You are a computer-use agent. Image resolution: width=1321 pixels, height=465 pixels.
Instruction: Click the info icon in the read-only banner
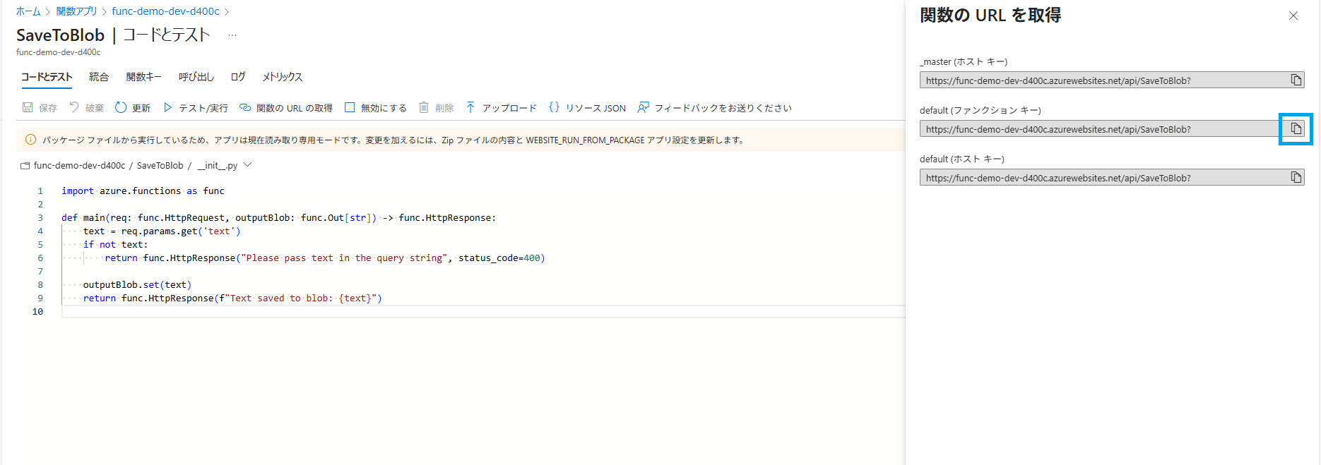click(30, 140)
